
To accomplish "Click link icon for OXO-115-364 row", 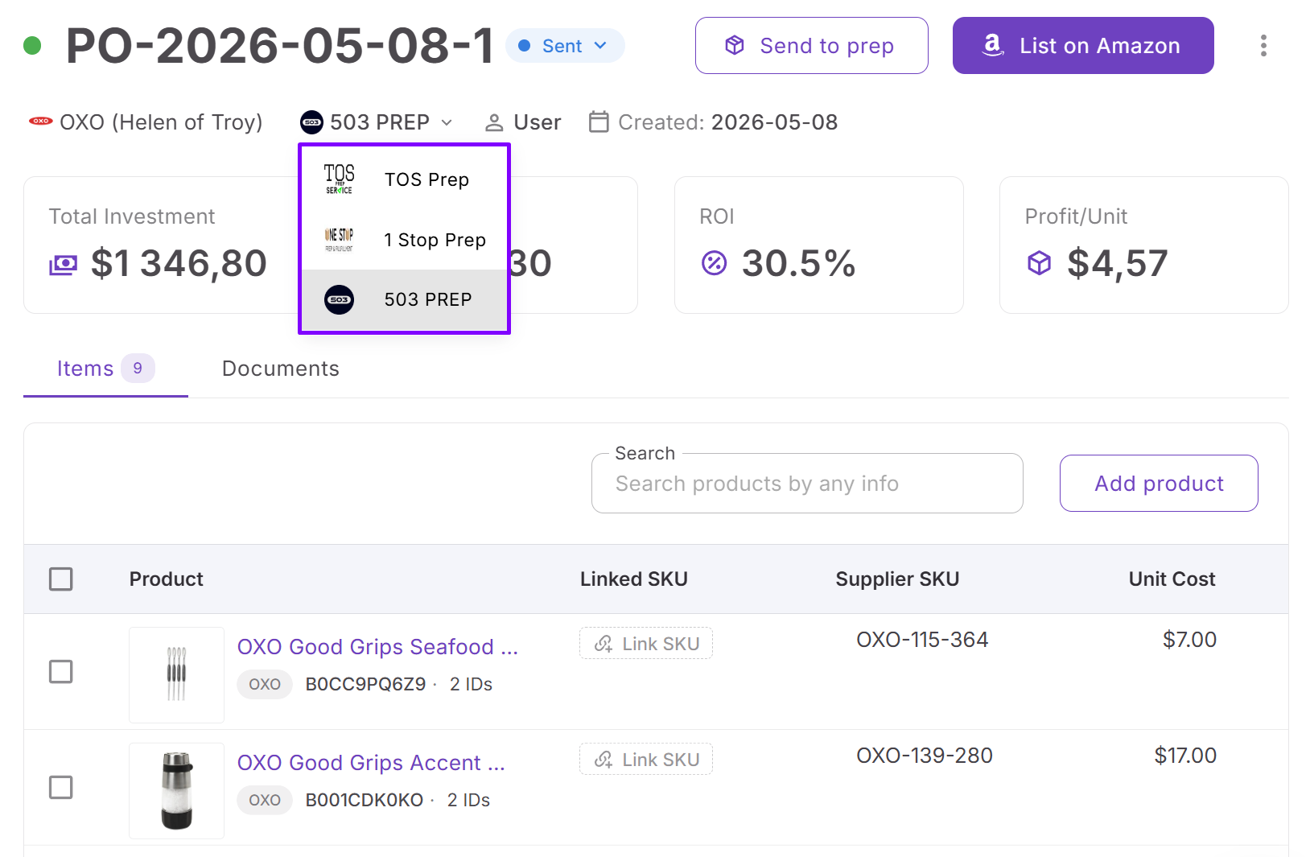I will click(x=604, y=644).
